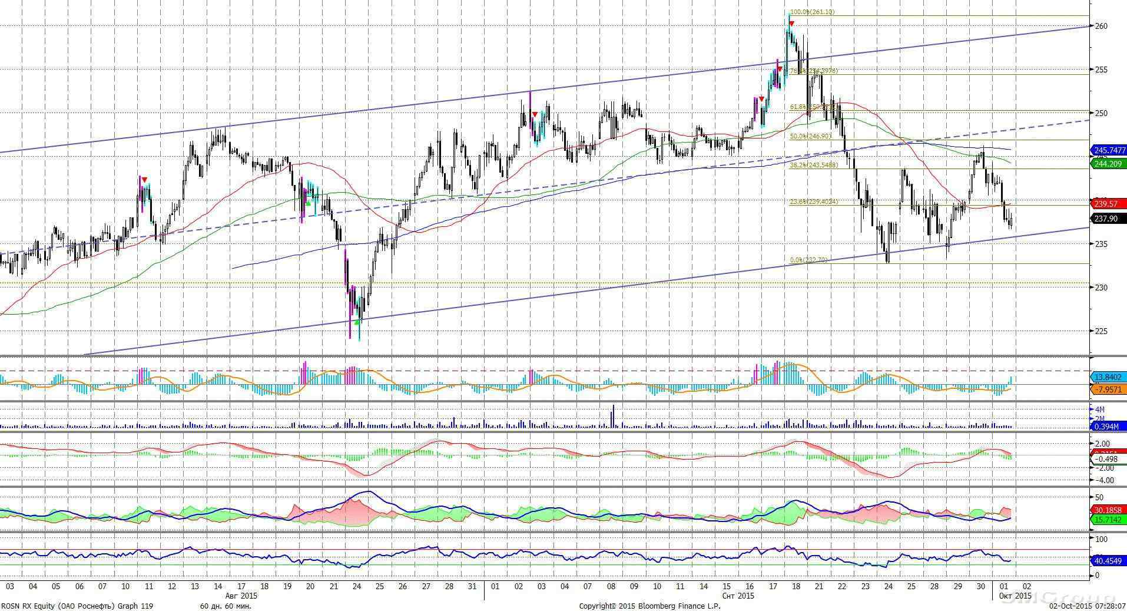Click the 'Снт 2015' month label
The width and height of the screenshot is (1127, 611).
[x=738, y=596]
